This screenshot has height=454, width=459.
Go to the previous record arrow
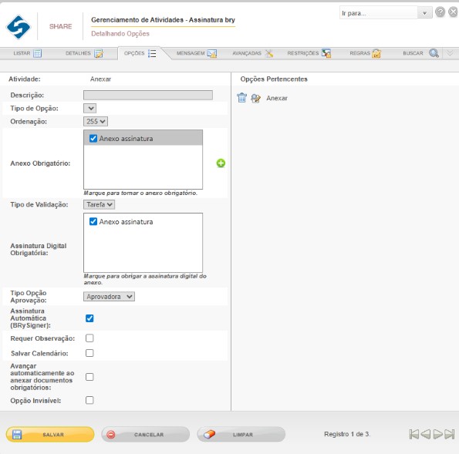coord(426,434)
